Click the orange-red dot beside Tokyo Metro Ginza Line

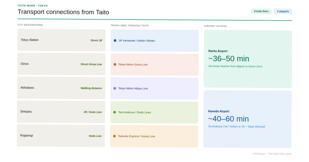click(x=115, y=64)
